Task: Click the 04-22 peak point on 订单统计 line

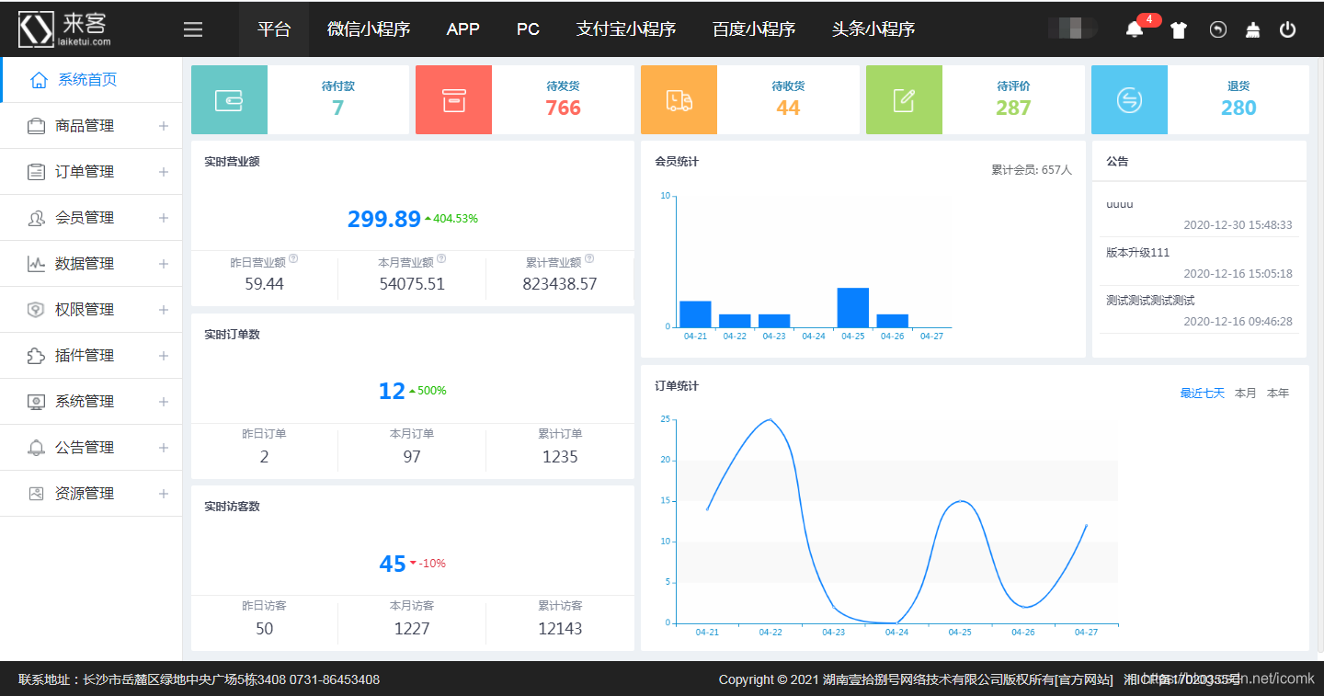Action: click(770, 419)
